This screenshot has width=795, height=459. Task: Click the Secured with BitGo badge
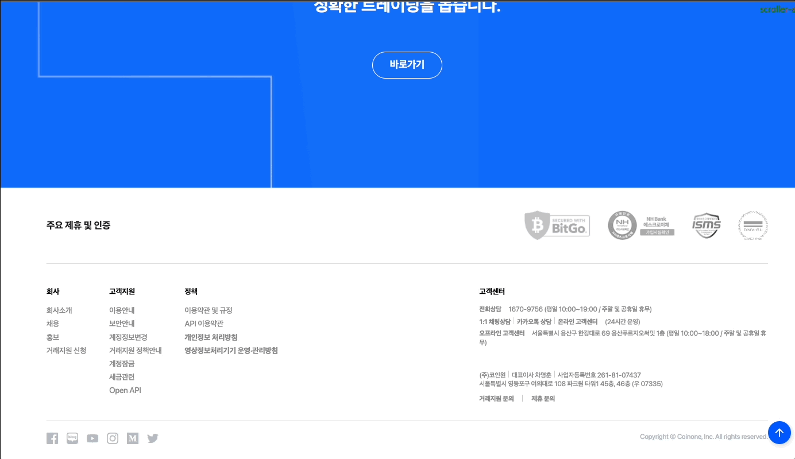(557, 225)
